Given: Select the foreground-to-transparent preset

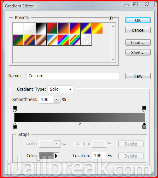Looking at the screenshot, I should coord(29,29).
